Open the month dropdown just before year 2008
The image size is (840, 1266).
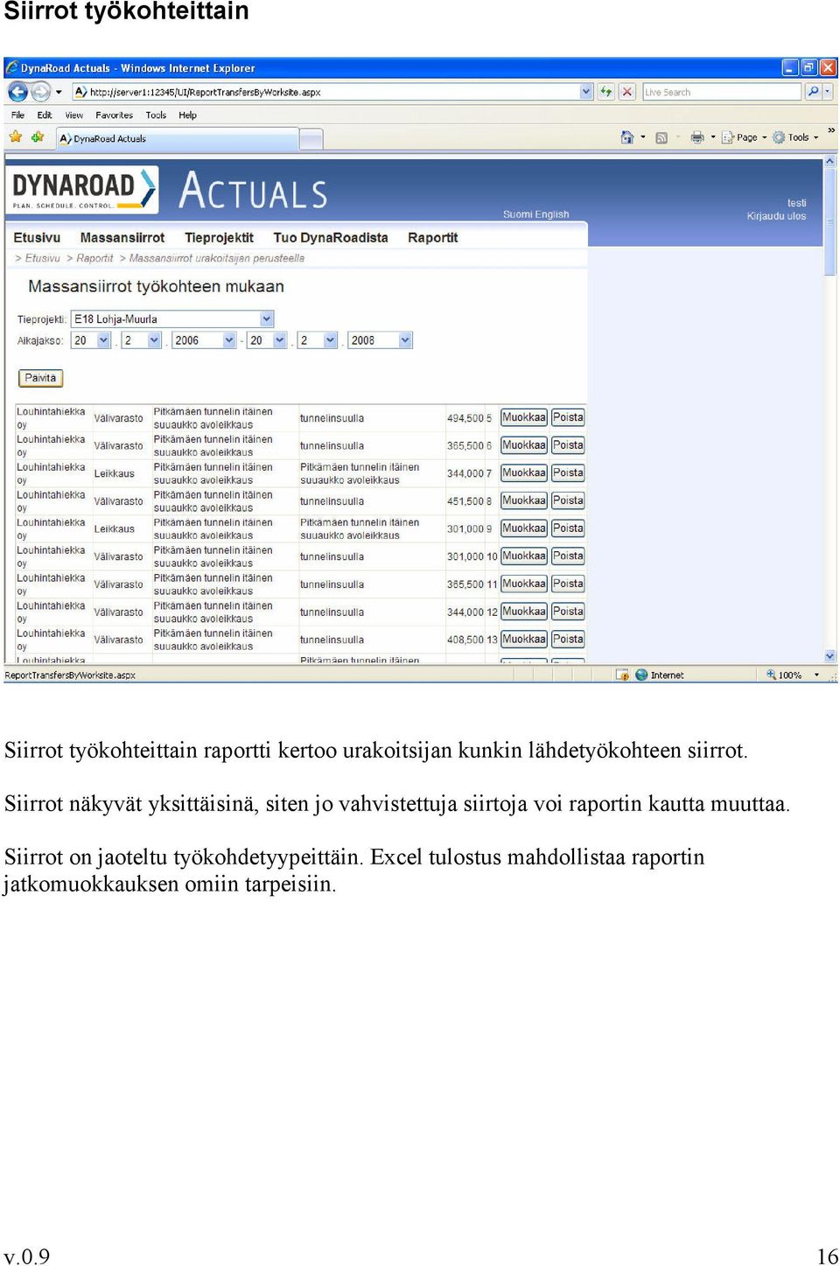pyautogui.click(x=318, y=340)
